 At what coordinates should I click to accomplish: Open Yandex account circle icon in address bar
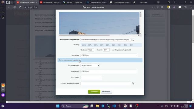click(x=15, y=7)
